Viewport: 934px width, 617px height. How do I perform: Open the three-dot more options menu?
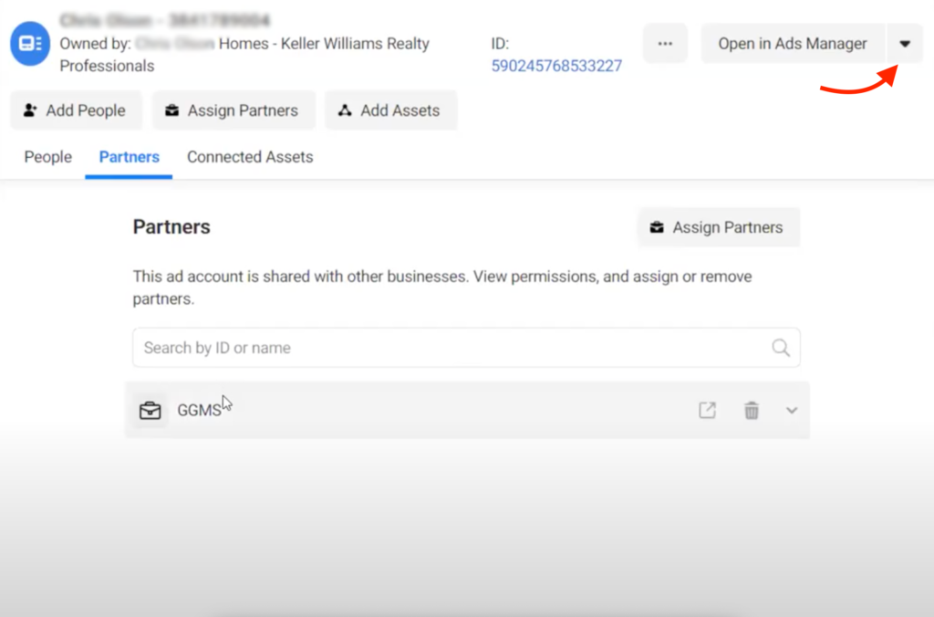click(665, 44)
